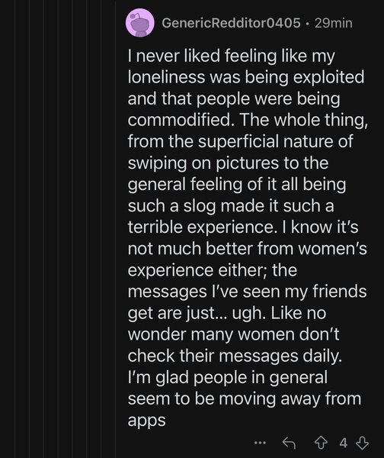
Task: Collapse the third thread line from the left
Action: pyautogui.click(x=43, y=229)
